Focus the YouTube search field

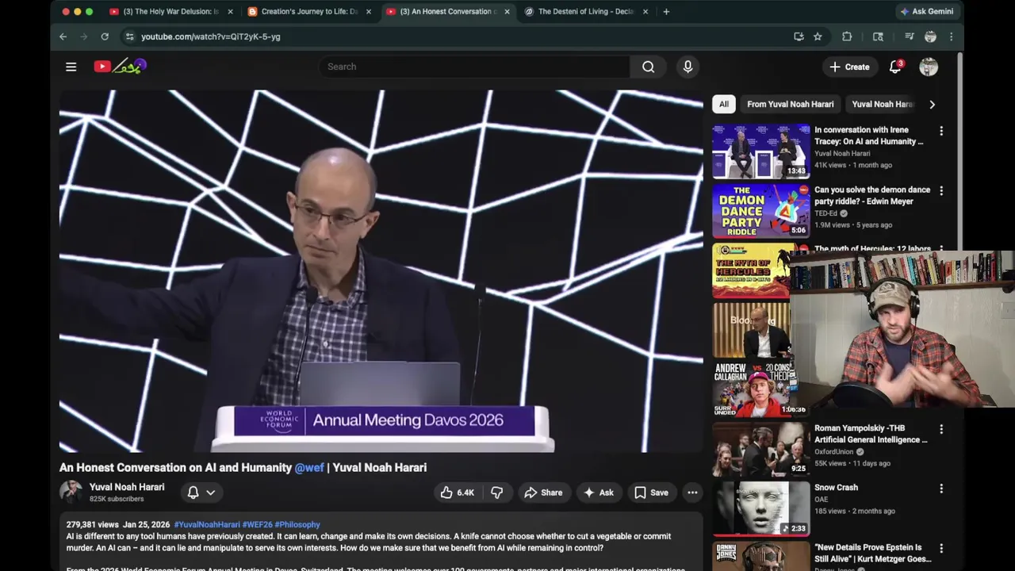click(x=474, y=67)
